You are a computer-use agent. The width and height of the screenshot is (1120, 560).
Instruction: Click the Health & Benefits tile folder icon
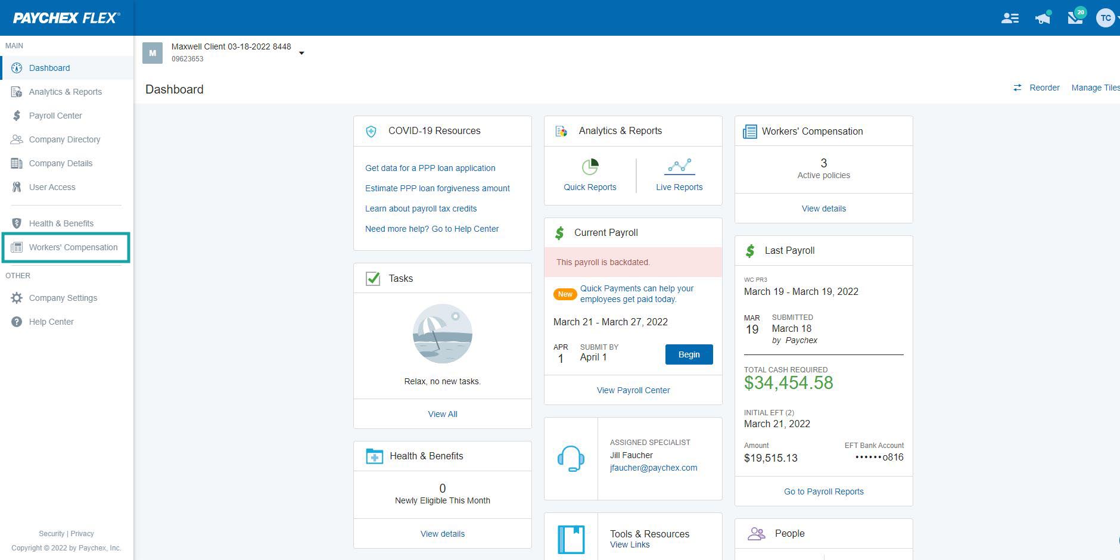(x=374, y=456)
